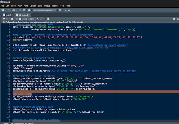179x124 pixels.
Task: Go forward to next source location
Action: [x=7, y=19]
